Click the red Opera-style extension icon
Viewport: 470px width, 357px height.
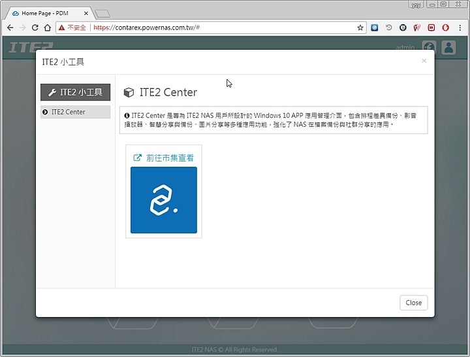(x=446, y=27)
